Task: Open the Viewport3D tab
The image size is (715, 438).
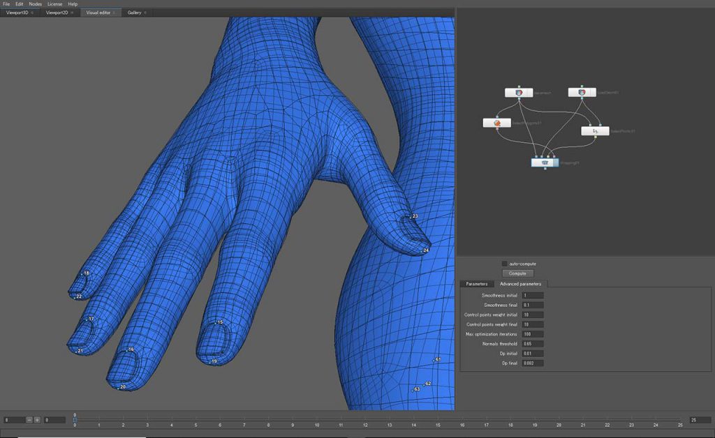Action: click(x=17, y=13)
